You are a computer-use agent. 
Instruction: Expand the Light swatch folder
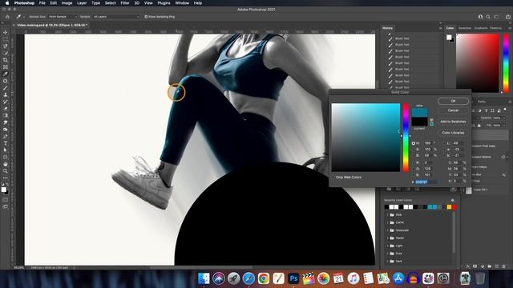(388, 246)
